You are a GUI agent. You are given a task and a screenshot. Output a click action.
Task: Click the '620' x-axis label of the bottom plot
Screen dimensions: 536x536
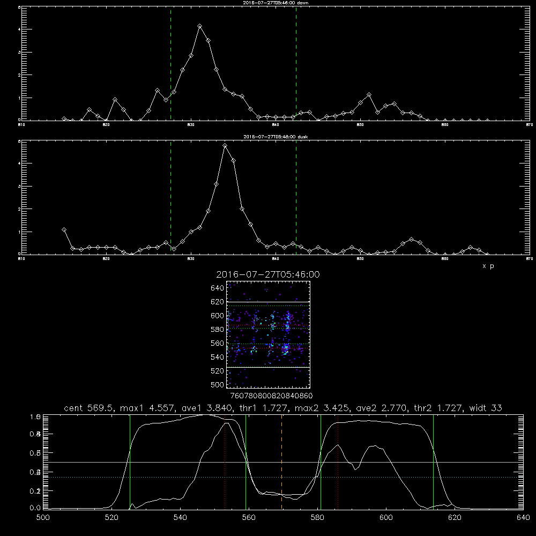[x=455, y=518]
